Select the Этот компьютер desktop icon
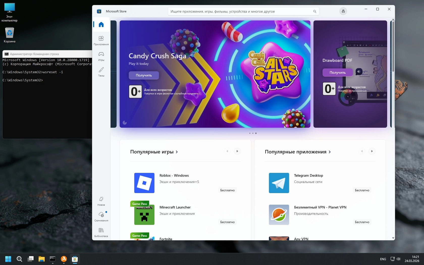The height and width of the screenshot is (265, 424). [x=10, y=12]
